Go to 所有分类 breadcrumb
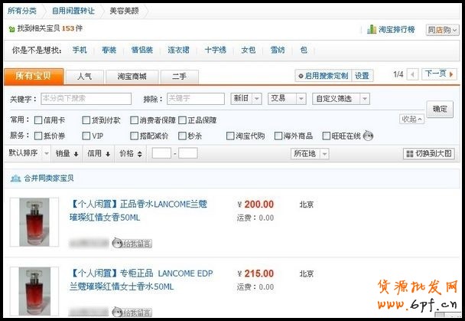The width and height of the screenshot is (465, 321). point(22,11)
